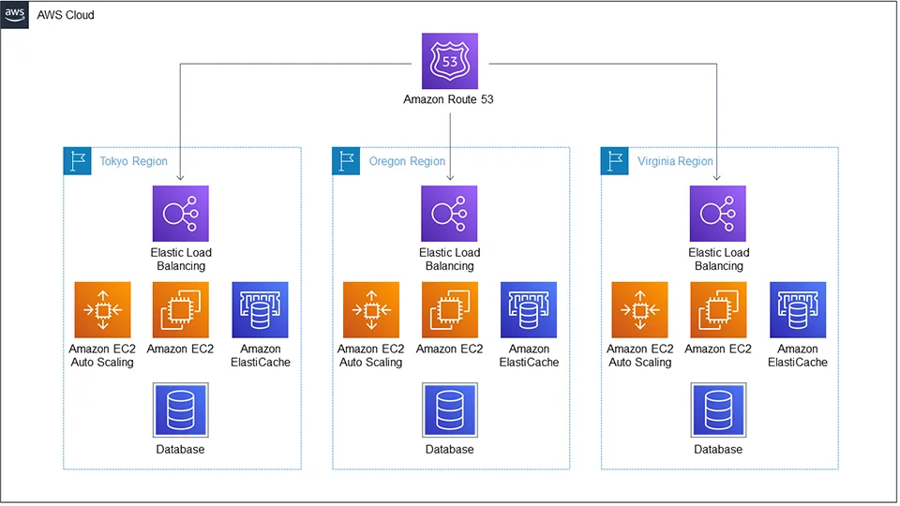The width and height of the screenshot is (900, 506).
Task: Select the Amazon Route 53 icon
Action: click(x=449, y=61)
